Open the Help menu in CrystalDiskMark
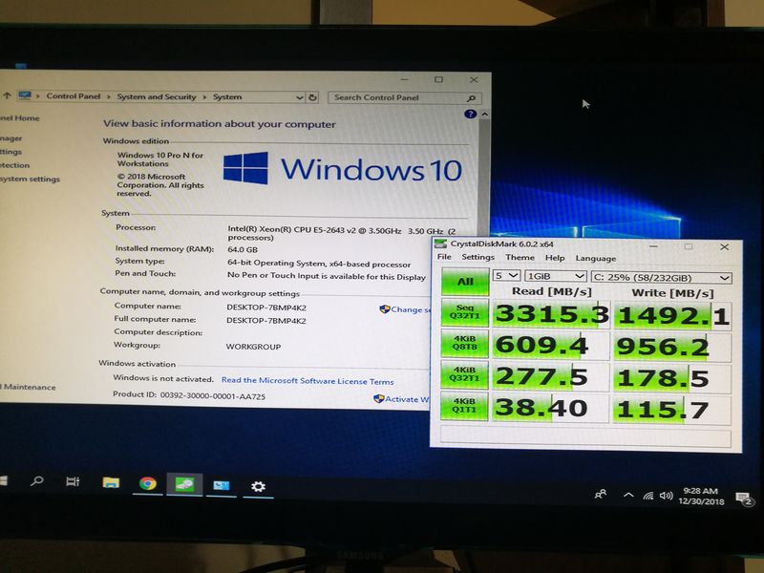Viewport: 764px width, 573px height. [555, 258]
